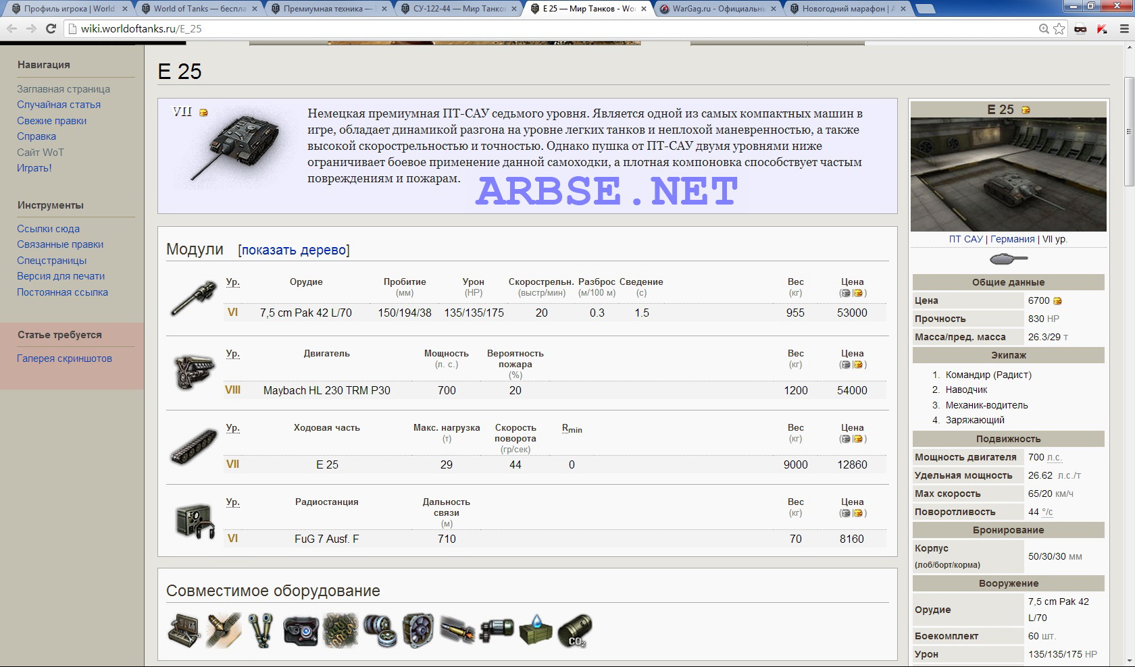This screenshot has height=667, width=1135.
Task: Switch to 'World of Tanks — беспла' tab
Action: click(x=199, y=9)
